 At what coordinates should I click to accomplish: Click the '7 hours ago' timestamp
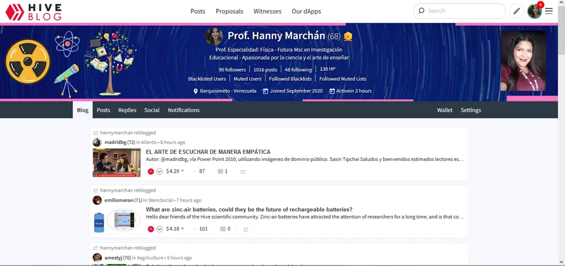coord(189,200)
